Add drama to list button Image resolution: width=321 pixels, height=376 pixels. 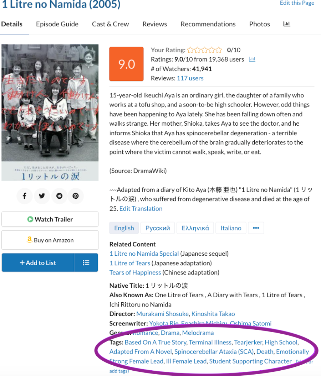point(38,262)
